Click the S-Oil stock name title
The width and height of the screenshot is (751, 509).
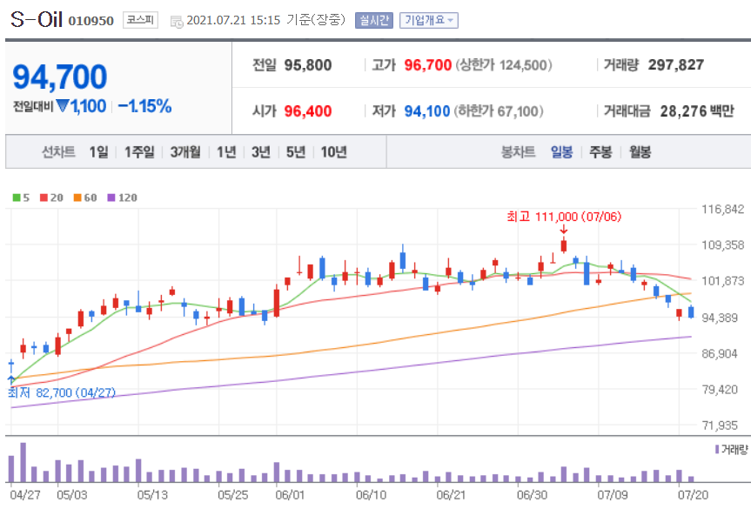[x=37, y=20]
